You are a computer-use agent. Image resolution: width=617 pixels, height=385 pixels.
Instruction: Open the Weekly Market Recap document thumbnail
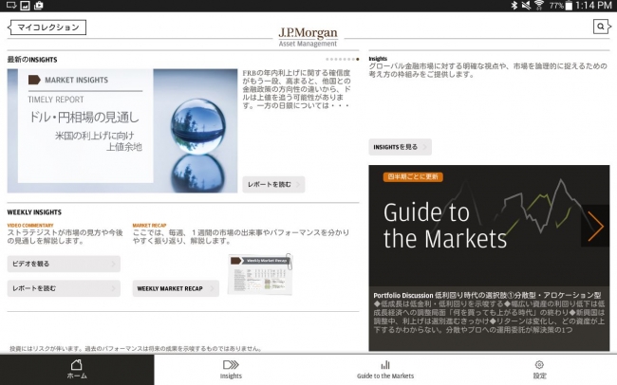261,274
